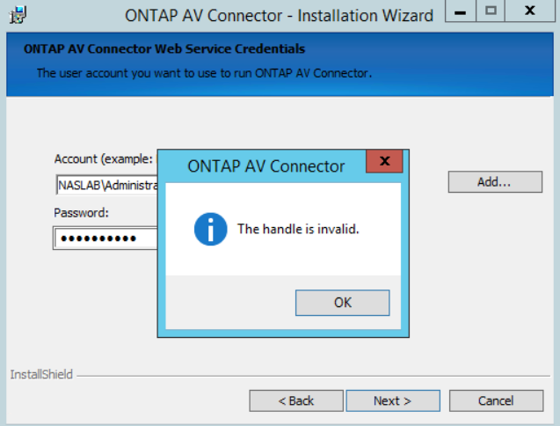
Task: Close the error dialog with the red X
Action: click(x=384, y=163)
